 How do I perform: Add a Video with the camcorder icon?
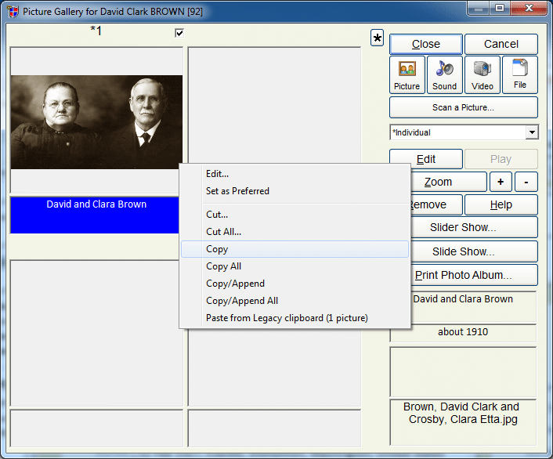482,74
